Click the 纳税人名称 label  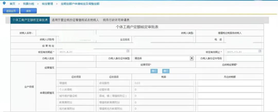pyautogui.click(x=26, y=33)
